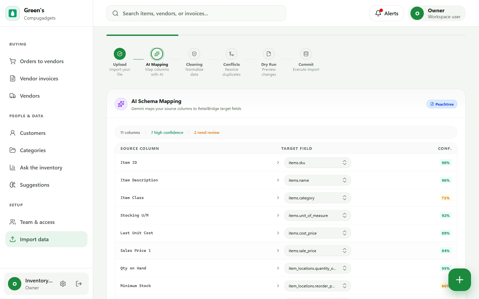
Task: Open items.name target field dropdown
Action: pos(318,180)
